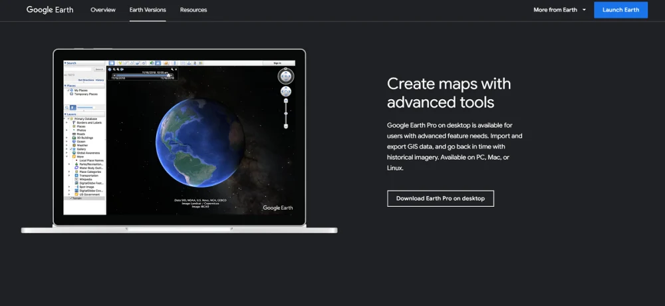Click Download Earth Pro on desktop
Screen dimensions: 665x306
pyautogui.click(x=440, y=198)
